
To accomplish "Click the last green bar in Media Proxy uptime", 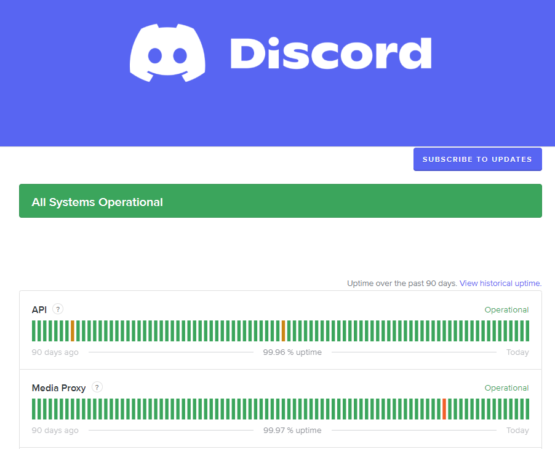I will click(x=527, y=409).
